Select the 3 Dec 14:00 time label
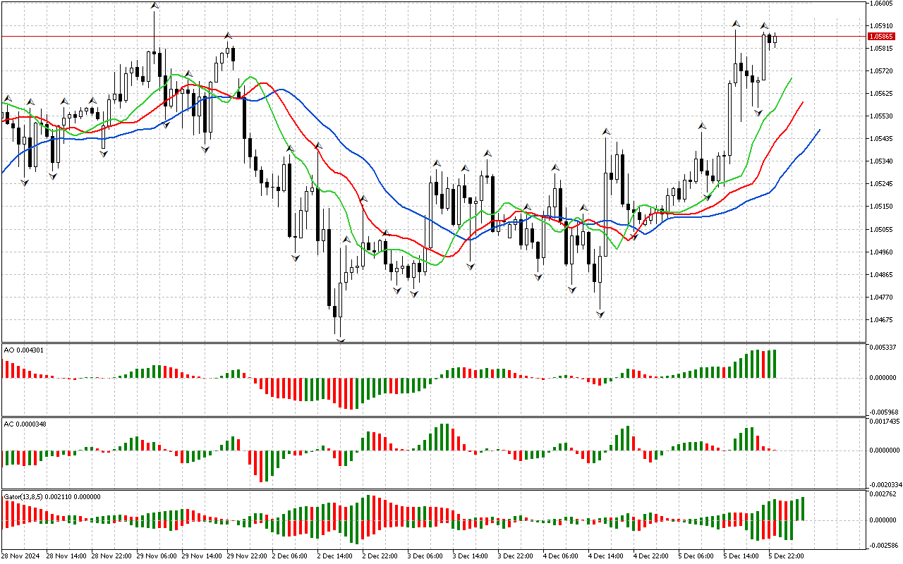 pos(470,556)
